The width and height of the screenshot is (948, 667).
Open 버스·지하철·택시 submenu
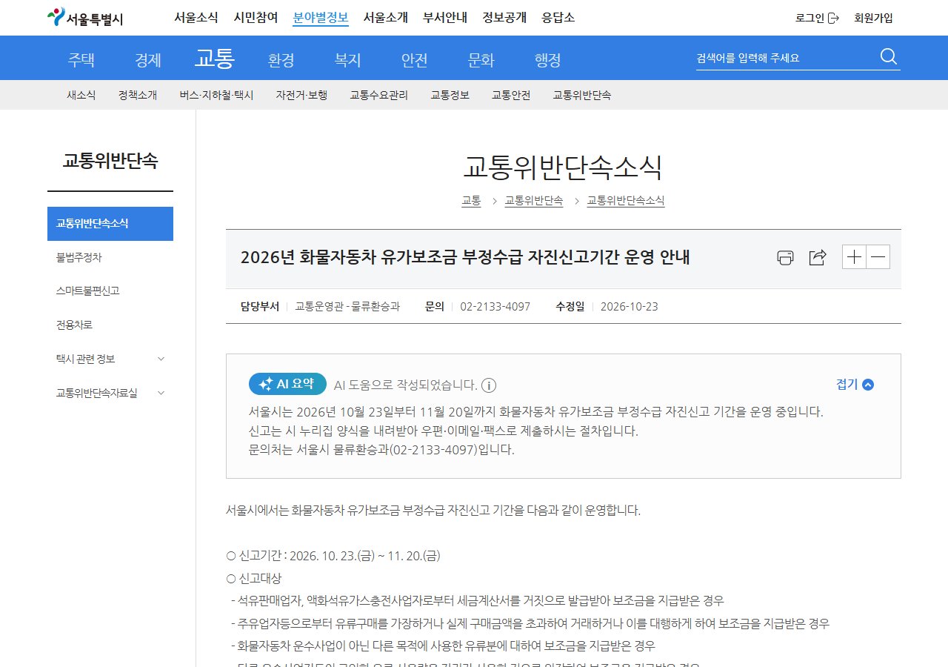(216, 95)
